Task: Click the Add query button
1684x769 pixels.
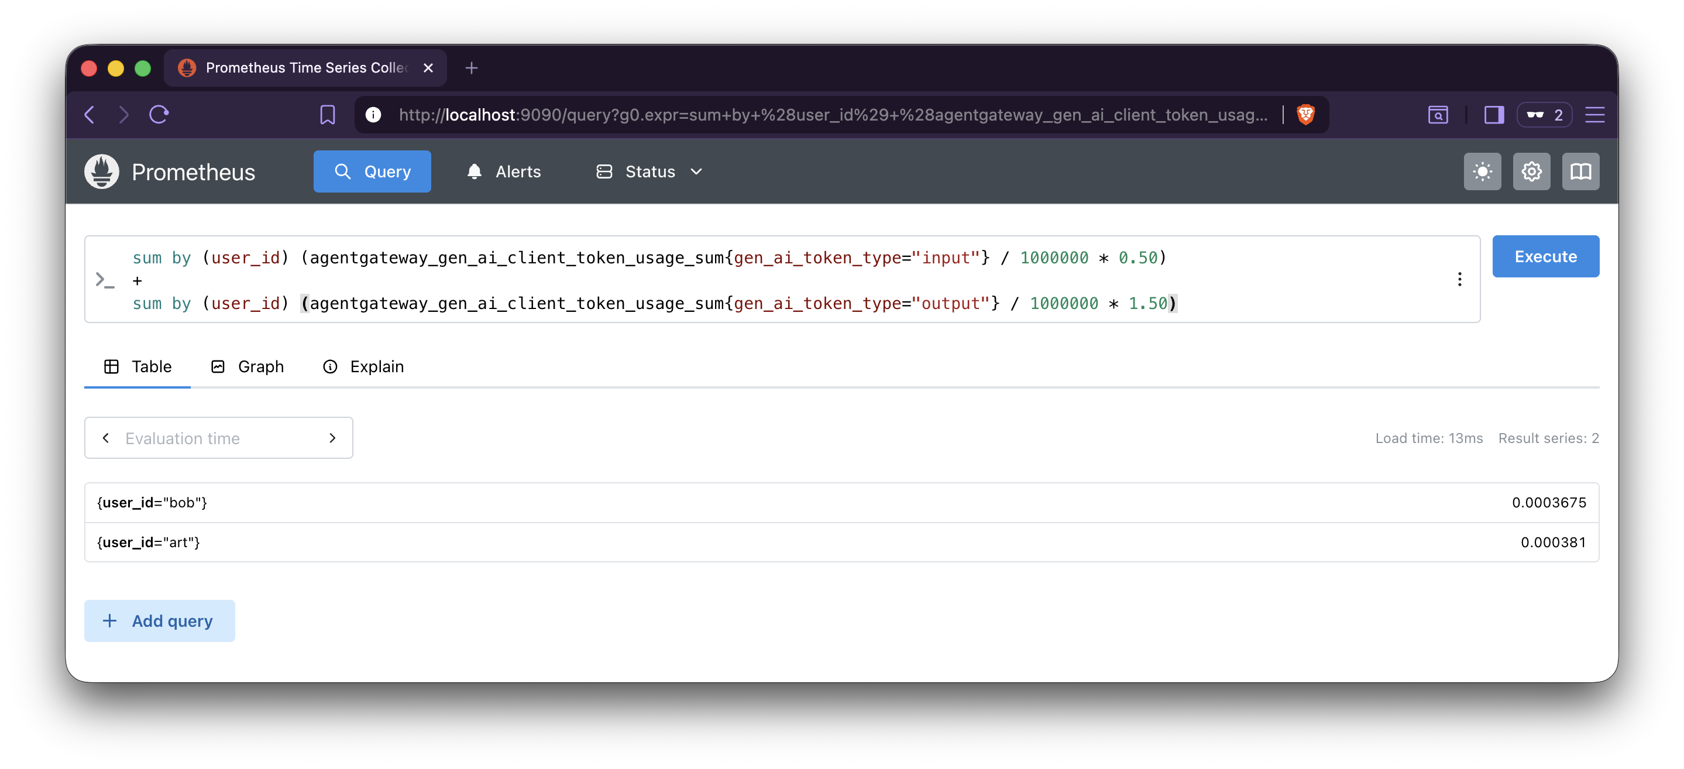Action: click(x=160, y=620)
